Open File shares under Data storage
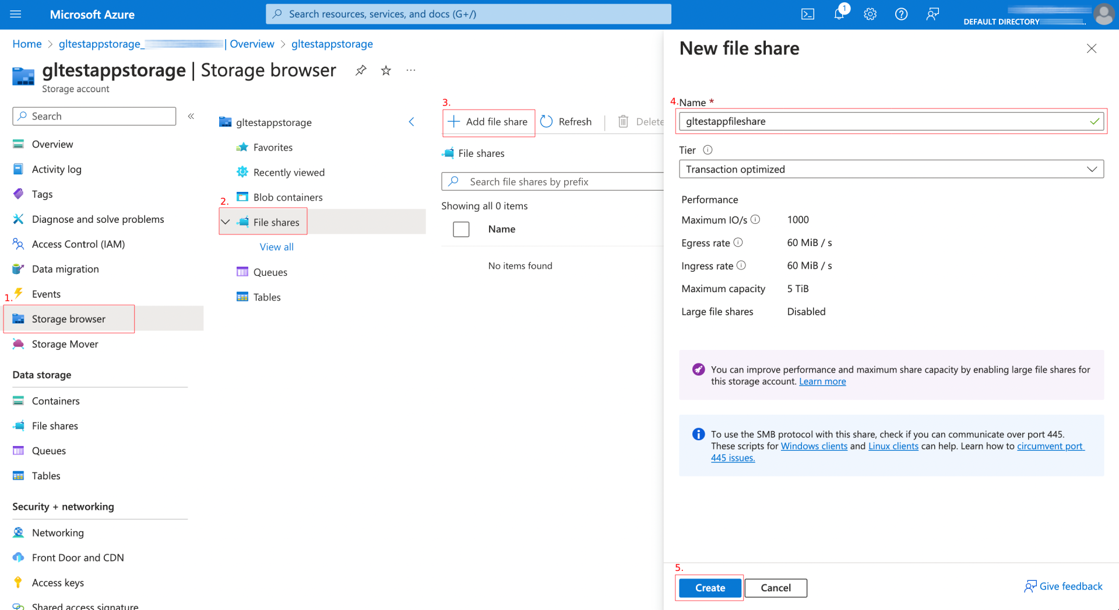The image size is (1119, 610). coord(55,426)
